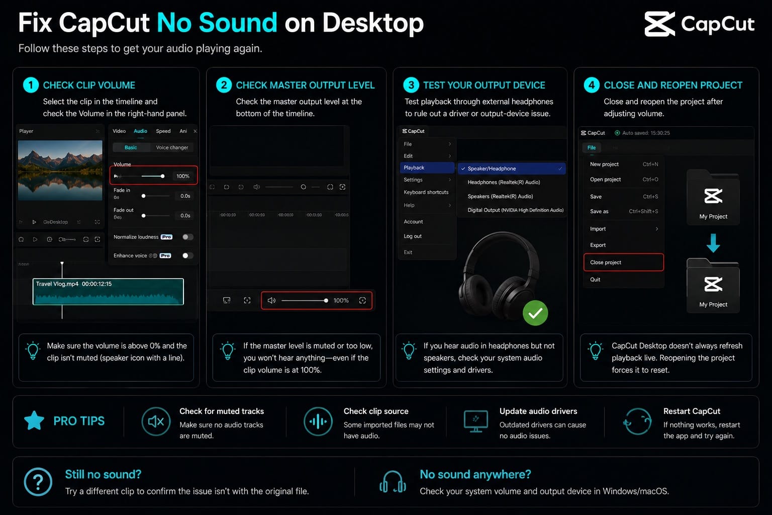Click the timeline playhead marker above the clip
772x515 pixels.
tap(62, 263)
